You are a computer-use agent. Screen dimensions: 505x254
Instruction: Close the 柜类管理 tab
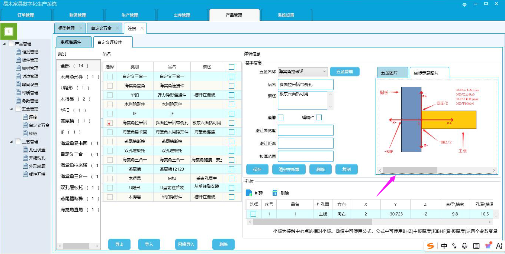coord(80,28)
